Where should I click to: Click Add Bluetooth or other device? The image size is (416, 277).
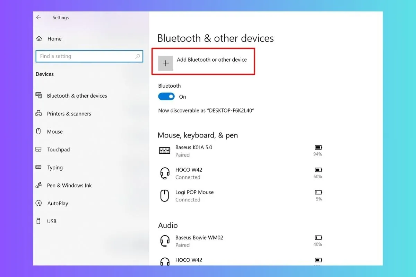[211, 60]
